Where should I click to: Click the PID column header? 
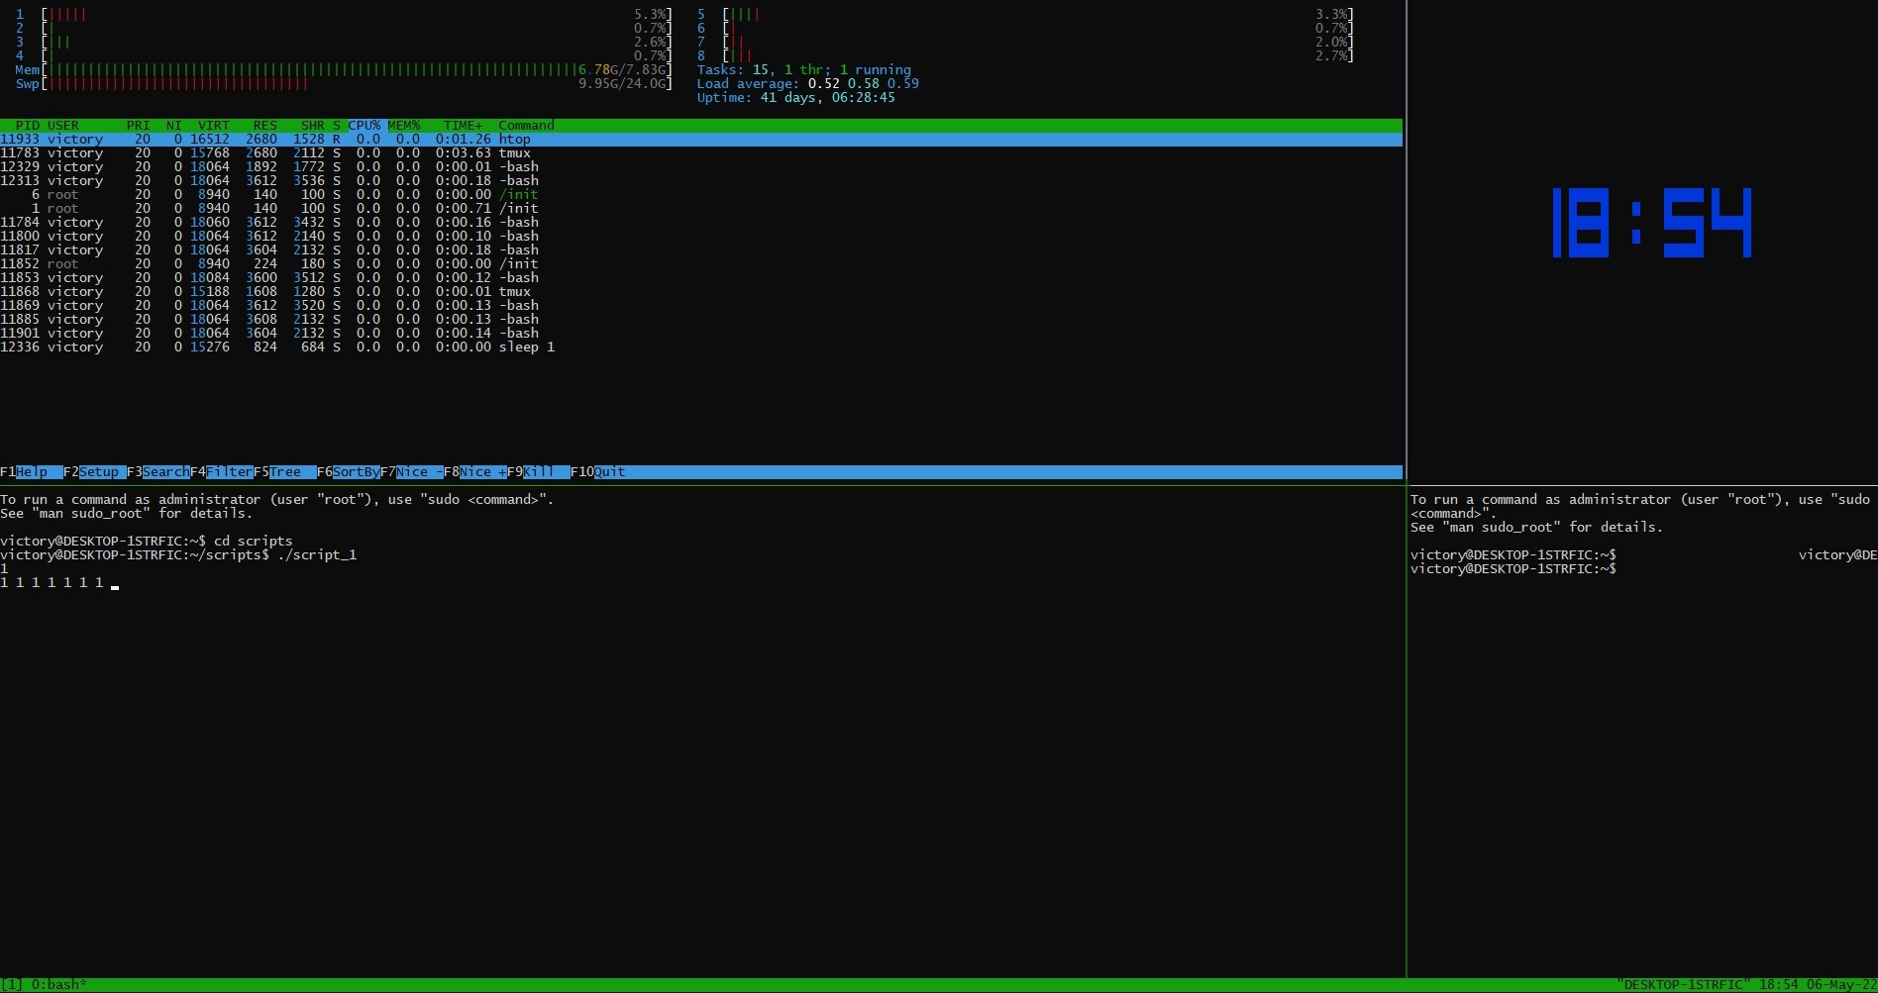pyautogui.click(x=28, y=126)
